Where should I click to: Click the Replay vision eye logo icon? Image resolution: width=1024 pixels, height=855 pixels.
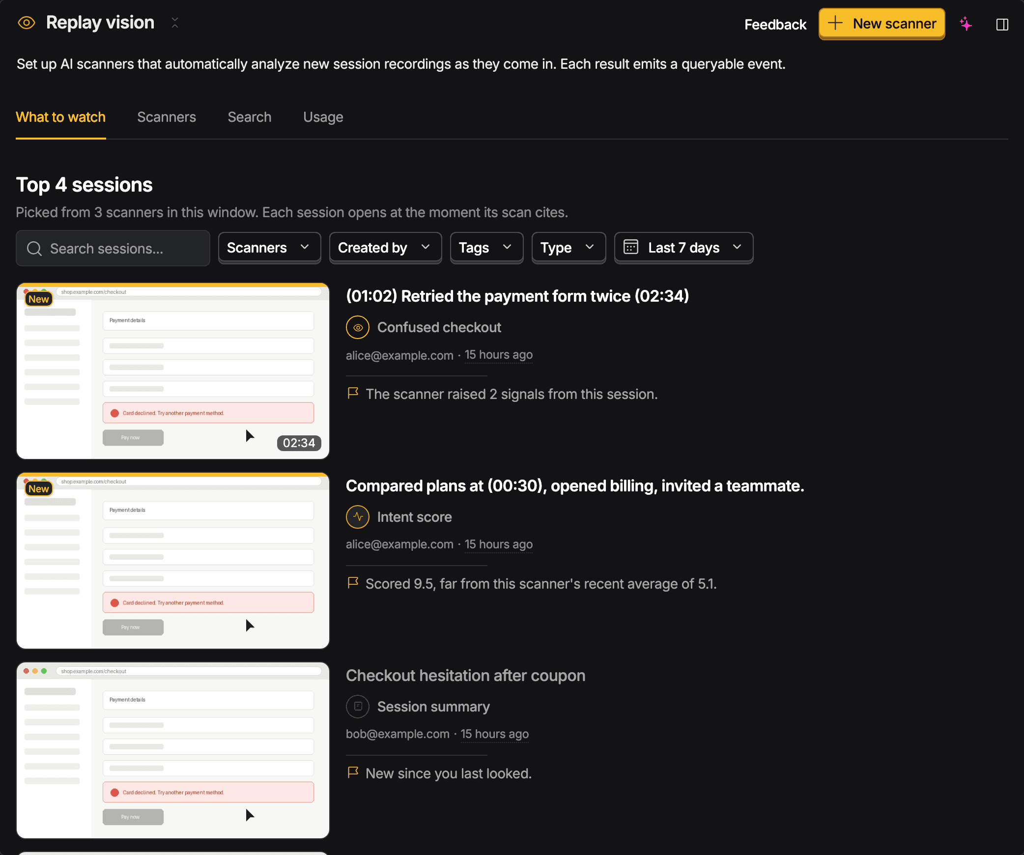[x=27, y=23]
